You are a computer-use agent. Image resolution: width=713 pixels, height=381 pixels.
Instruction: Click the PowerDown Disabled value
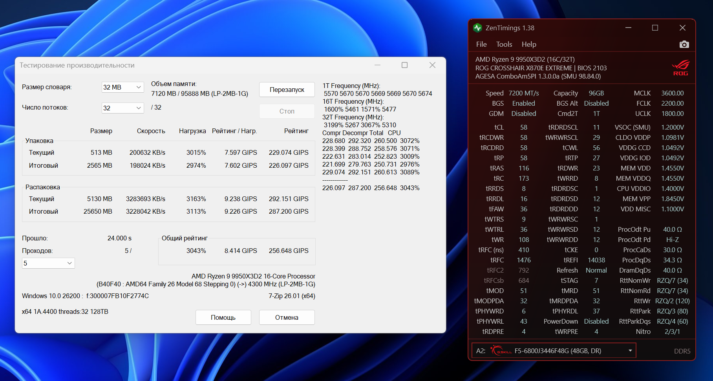tap(596, 321)
